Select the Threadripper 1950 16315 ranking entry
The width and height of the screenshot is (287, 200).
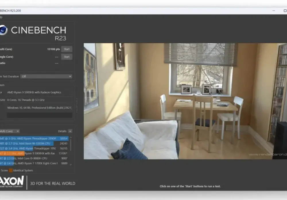[x=34, y=149]
